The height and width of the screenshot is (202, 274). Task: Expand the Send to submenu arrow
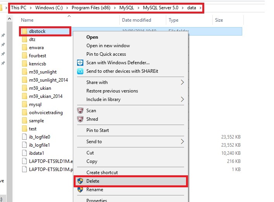(x=183, y=142)
